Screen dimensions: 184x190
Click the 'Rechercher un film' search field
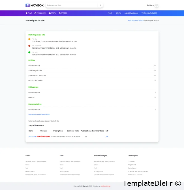point(71,5)
